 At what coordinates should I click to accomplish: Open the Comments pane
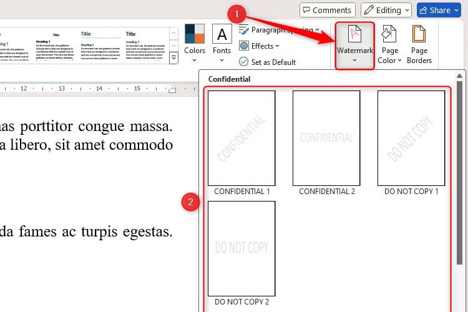(328, 10)
